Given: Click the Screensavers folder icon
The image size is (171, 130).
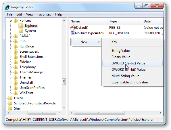Looking at the screenshot, I should (x=16, y=51).
